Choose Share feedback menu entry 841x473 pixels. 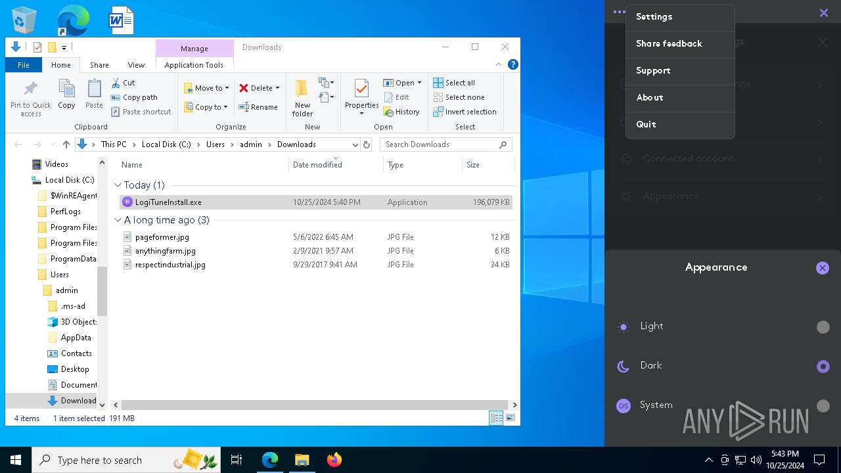[680, 44]
